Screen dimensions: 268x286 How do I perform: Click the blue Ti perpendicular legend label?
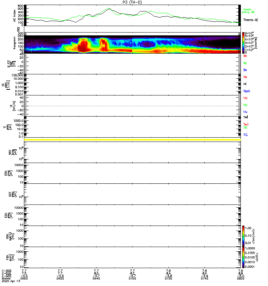(x=245, y=135)
